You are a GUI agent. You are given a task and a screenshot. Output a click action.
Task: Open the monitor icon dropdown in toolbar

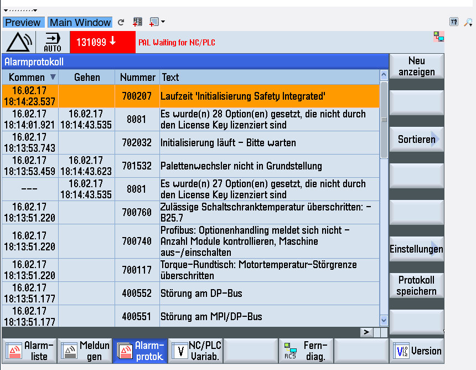[157, 22]
